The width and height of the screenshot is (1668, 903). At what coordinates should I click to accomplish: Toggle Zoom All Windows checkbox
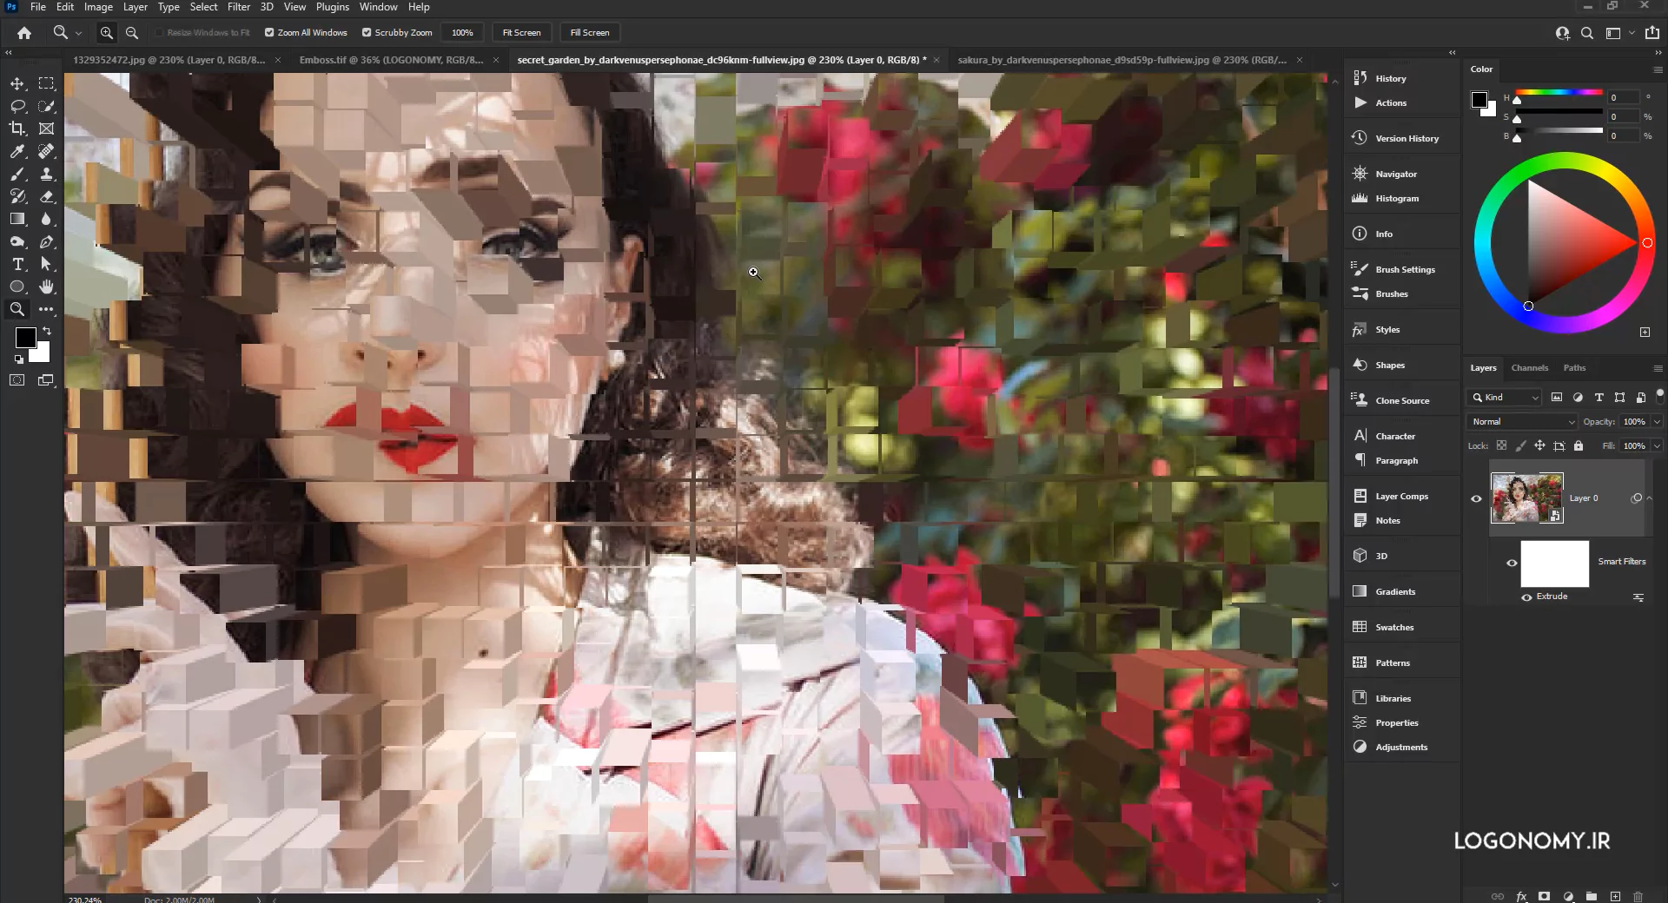(x=269, y=32)
